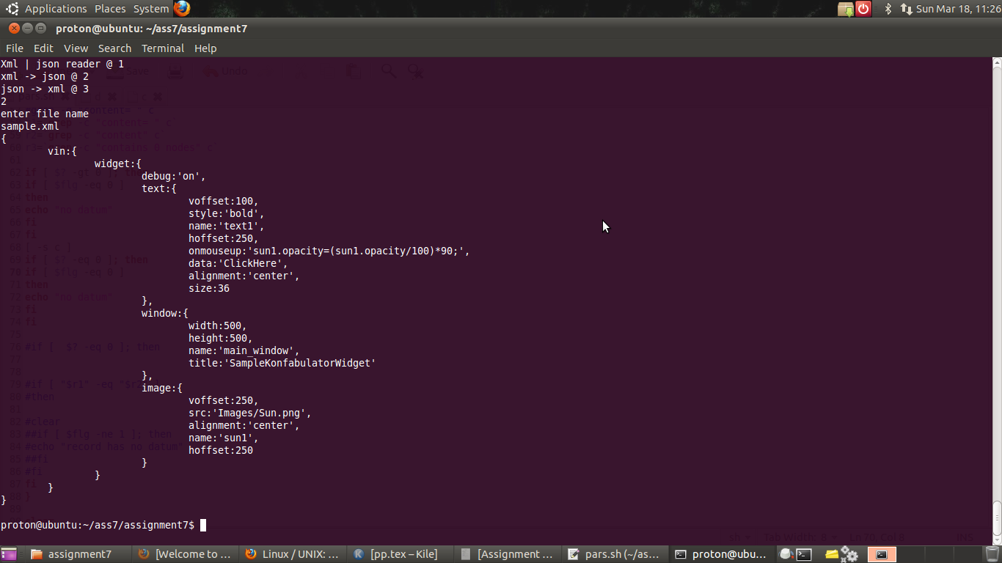Image resolution: width=1002 pixels, height=563 pixels.
Task: Click the name:'sun1', line
Action: [224, 438]
